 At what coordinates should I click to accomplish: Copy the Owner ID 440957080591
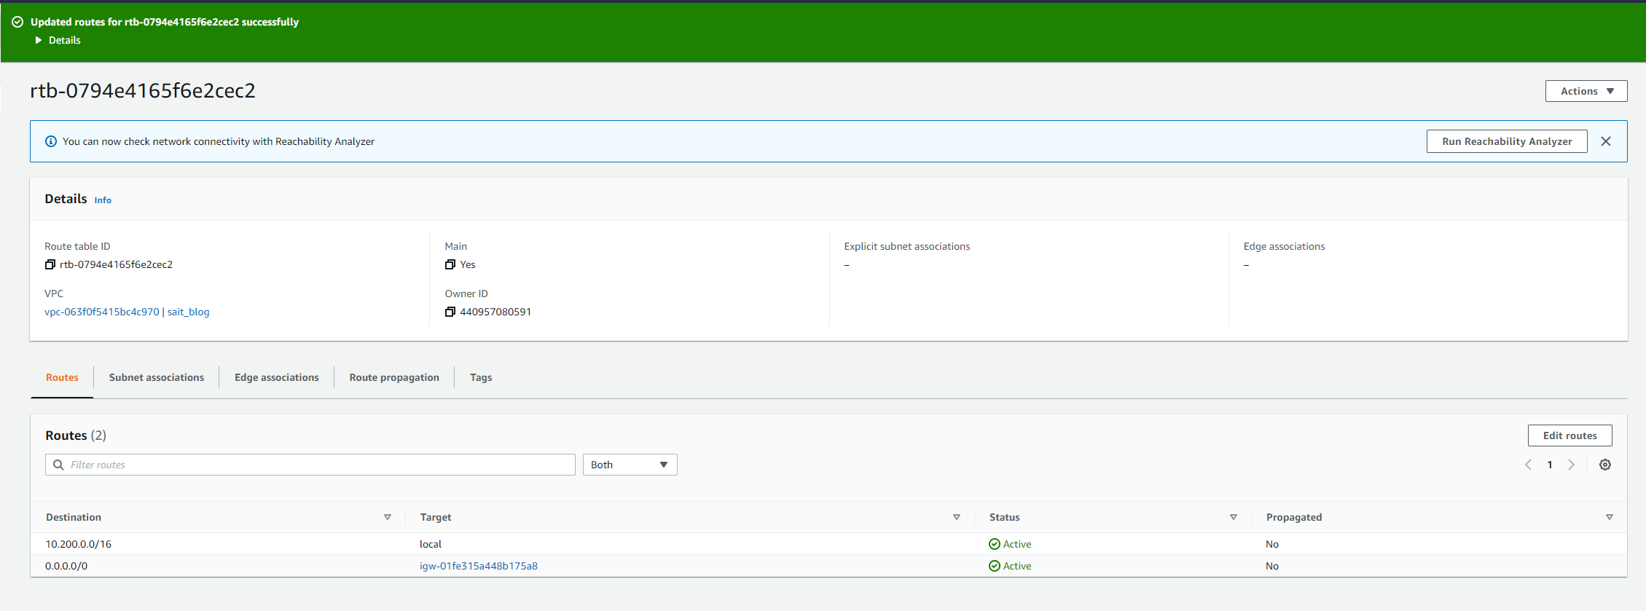click(450, 312)
